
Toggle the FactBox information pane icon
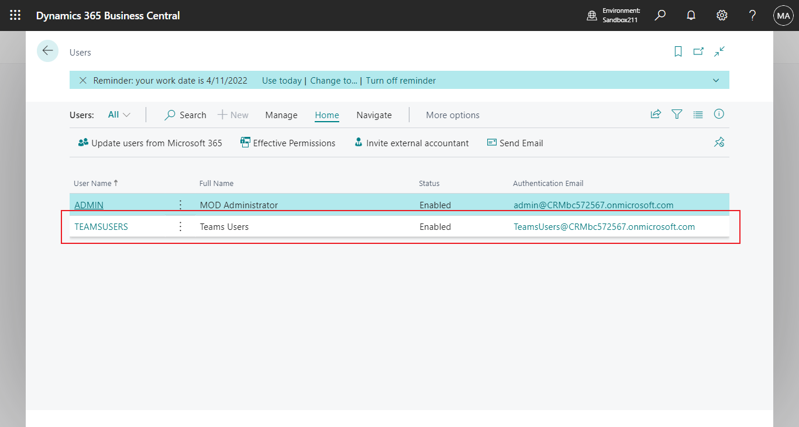click(719, 115)
